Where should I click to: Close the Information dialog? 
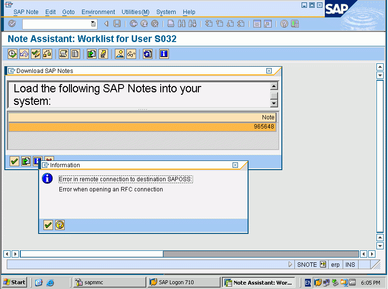pyautogui.click(x=236, y=165)
